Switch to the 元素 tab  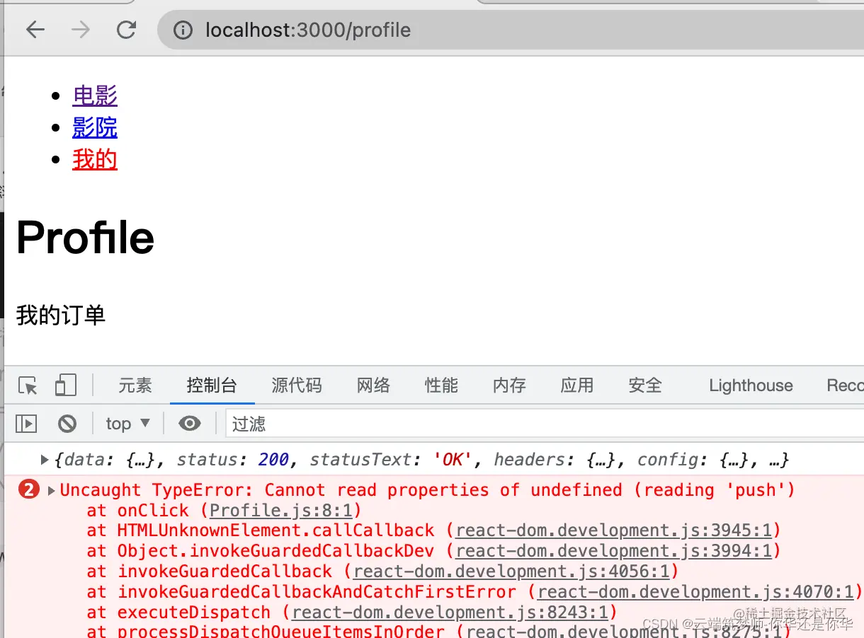135,385
